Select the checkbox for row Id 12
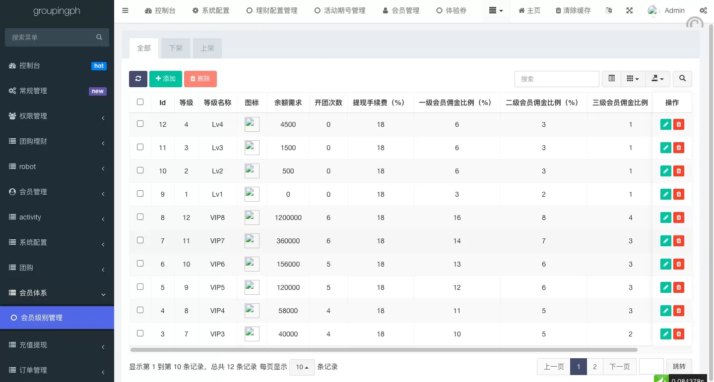This screenshot has height=382, width=714. (140, 124)
